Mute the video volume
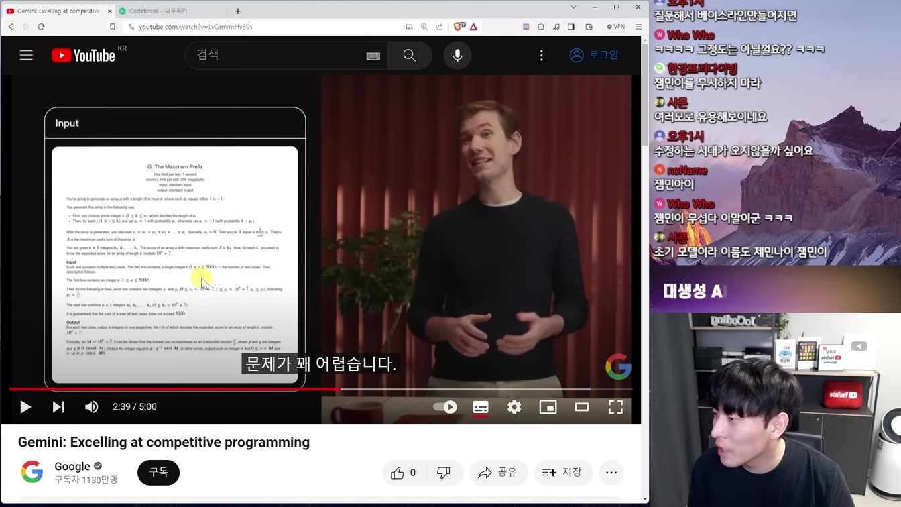 coord(92,407)
